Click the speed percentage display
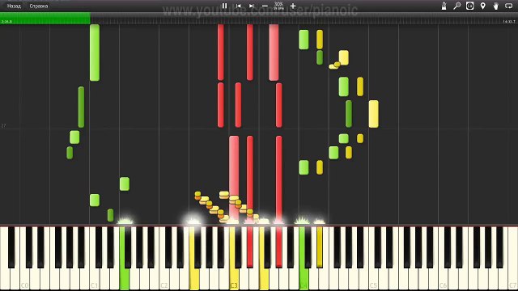This screenshot has height=291, width=518. (x=278, y=6)
